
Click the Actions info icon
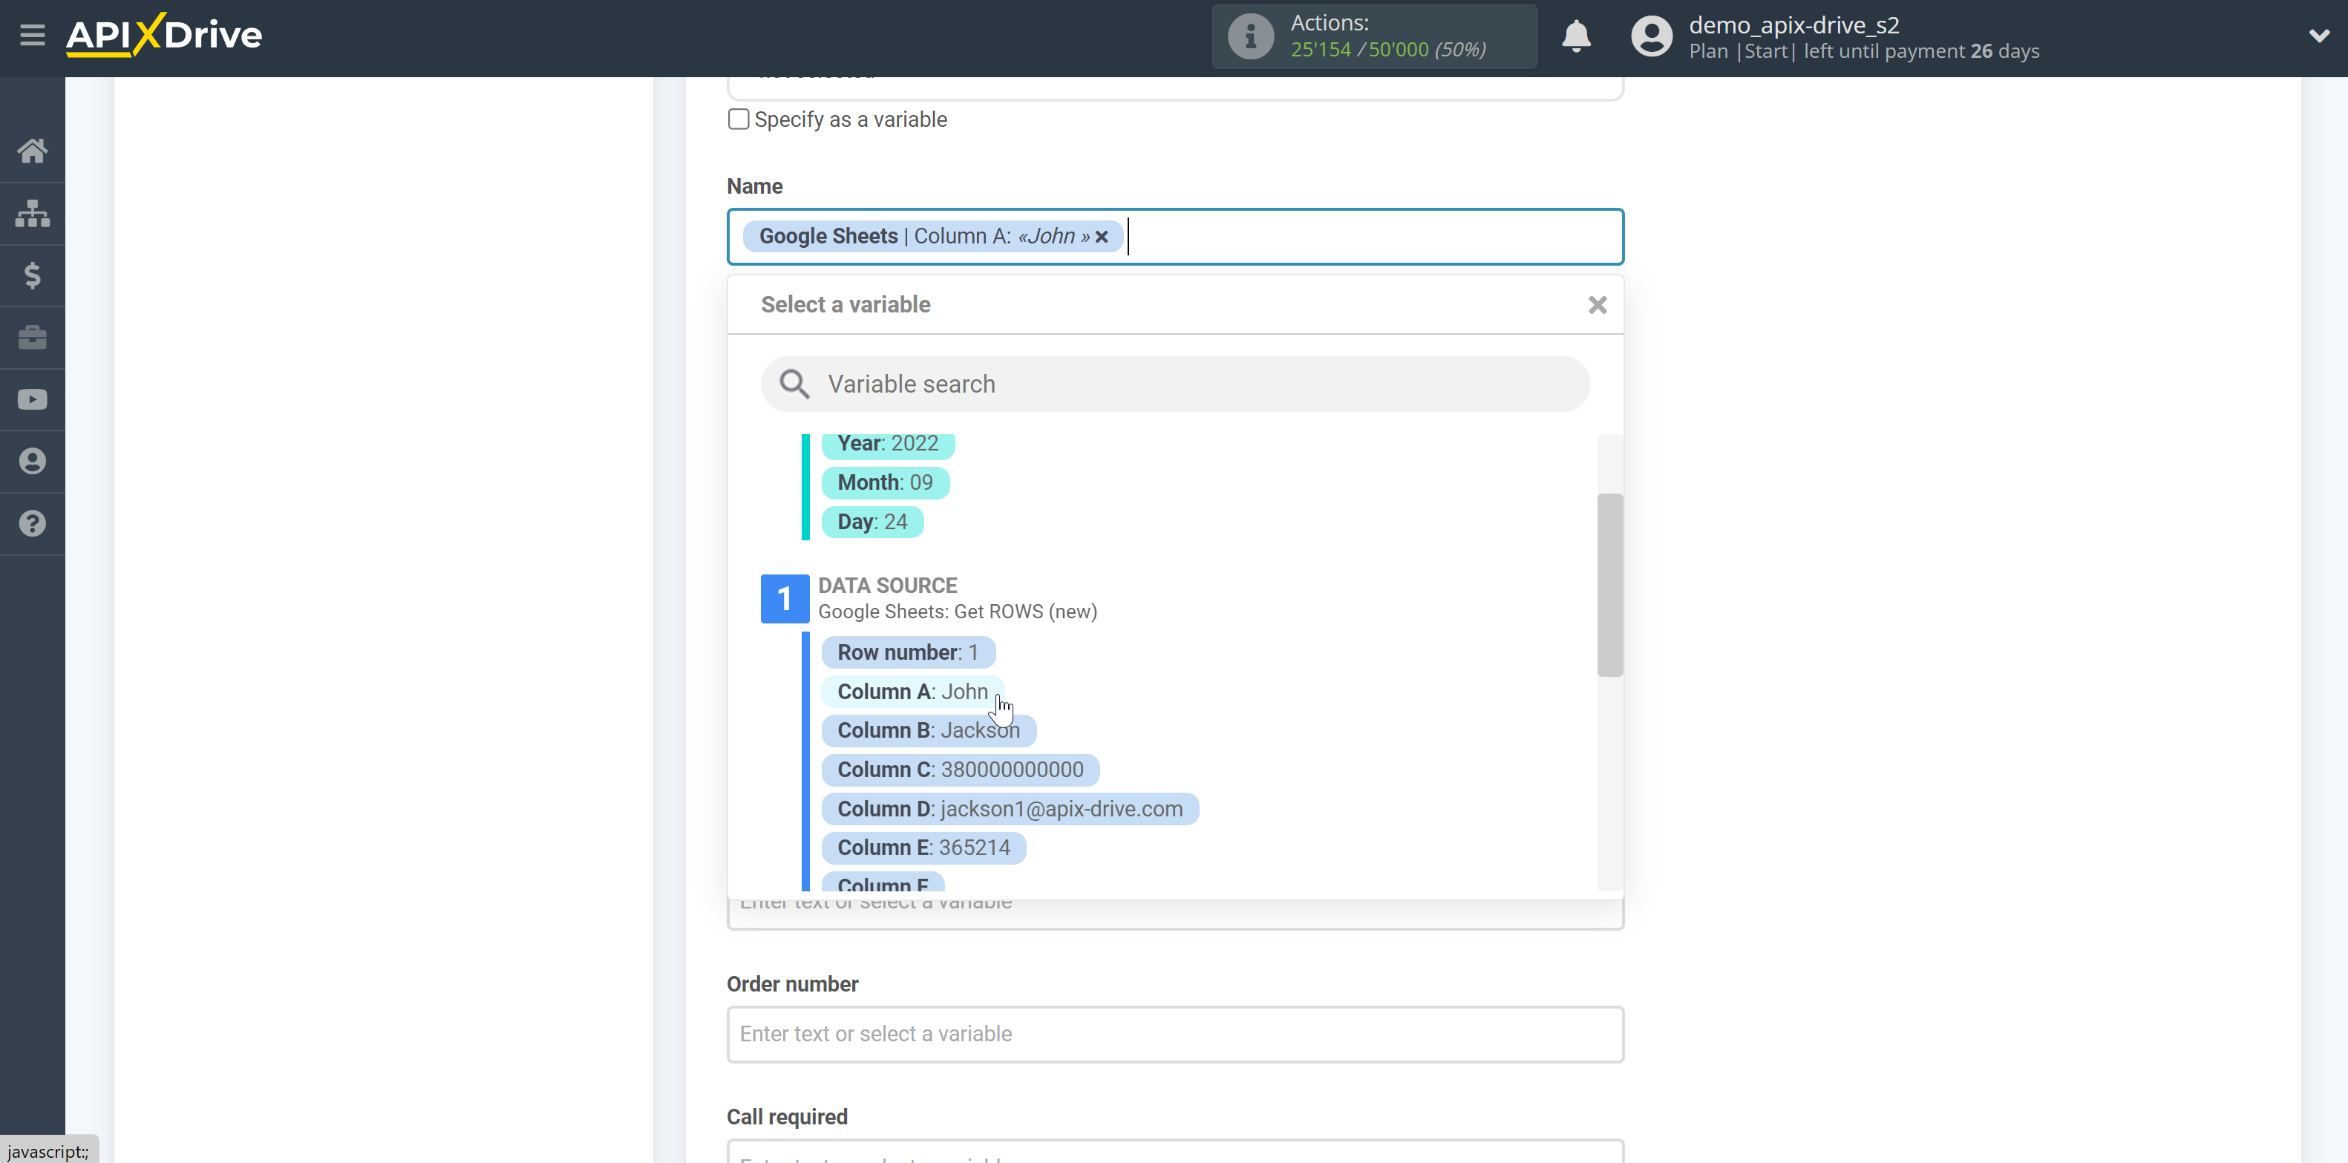click(1251, 36)
